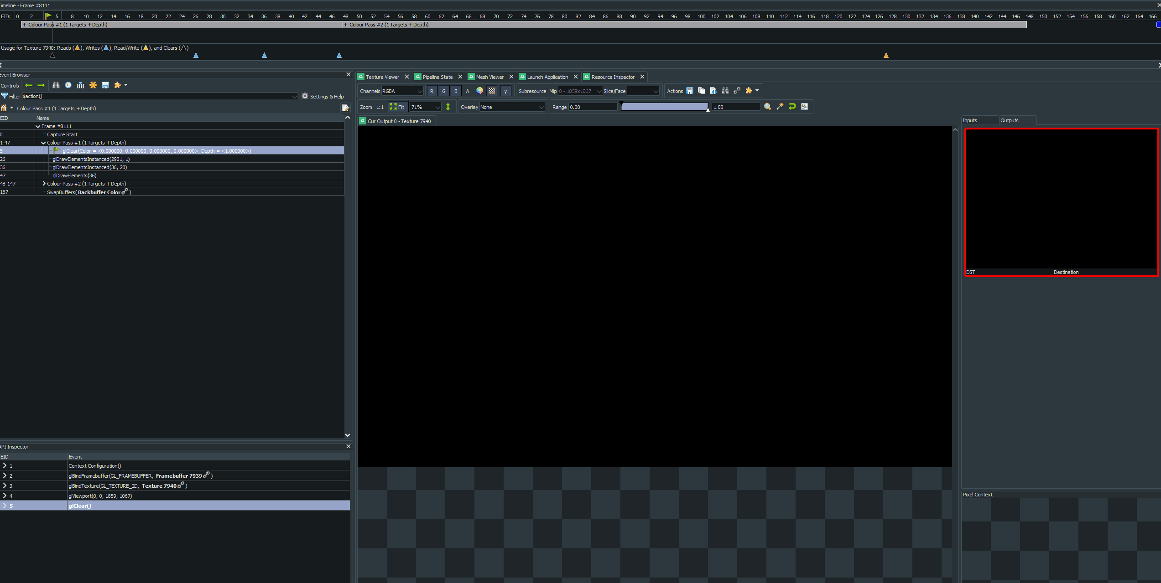This screenshot has width=1161, height=583.
Task: Click the orange asterisk bookmark icon
Action: tap(93, 85)
